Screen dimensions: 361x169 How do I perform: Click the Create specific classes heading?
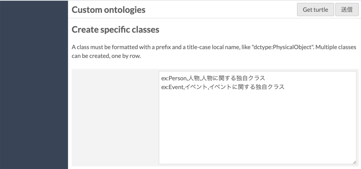(x=116, y=30)
